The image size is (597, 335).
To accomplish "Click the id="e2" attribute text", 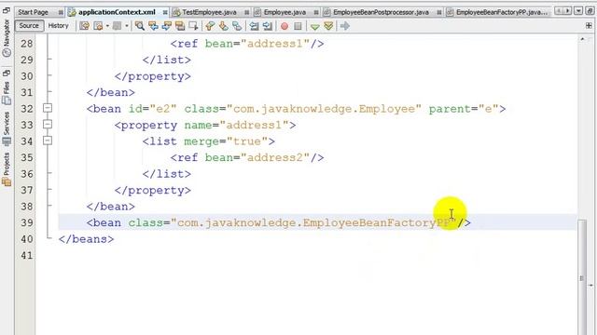I will [152, 109].
